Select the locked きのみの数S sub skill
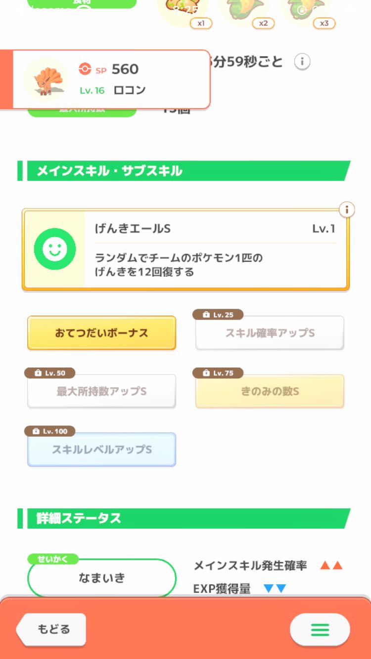371x659 pixels. coord(270,392)
